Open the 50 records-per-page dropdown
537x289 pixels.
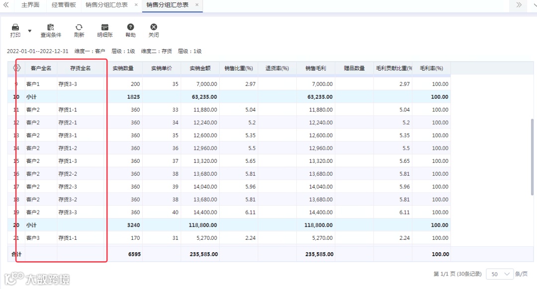click(x=500, y=274)
